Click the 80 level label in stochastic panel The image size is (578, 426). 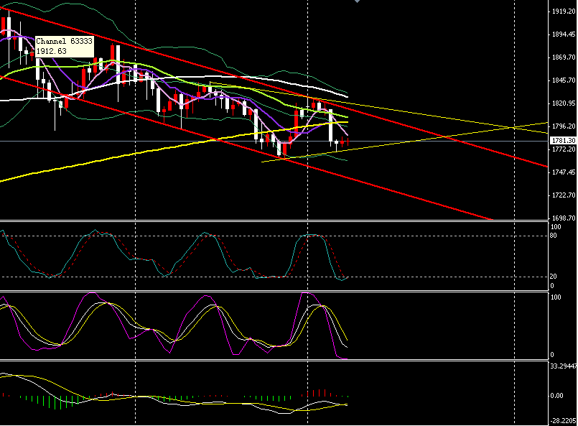(554, 236)
